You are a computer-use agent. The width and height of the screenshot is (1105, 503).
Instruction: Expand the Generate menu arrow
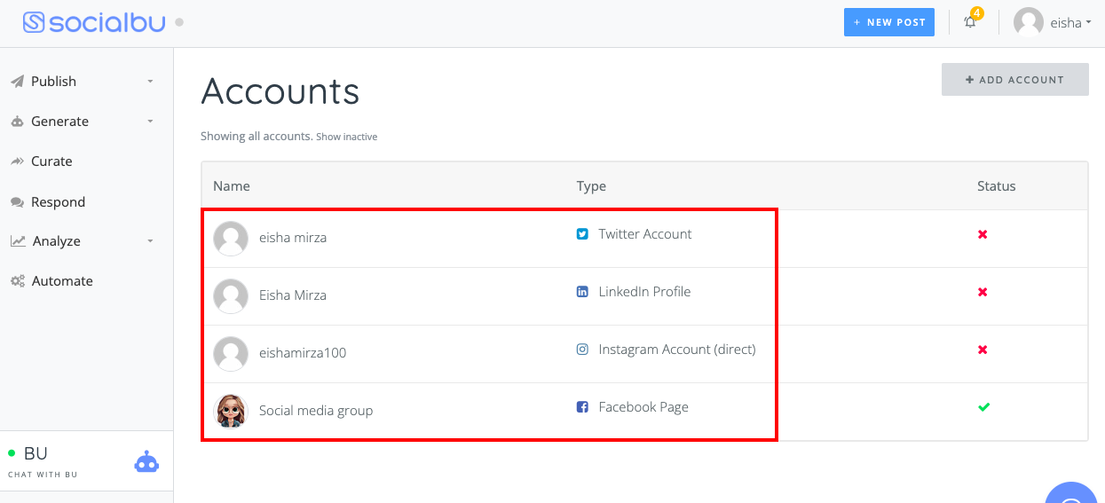tap(150, 122)
